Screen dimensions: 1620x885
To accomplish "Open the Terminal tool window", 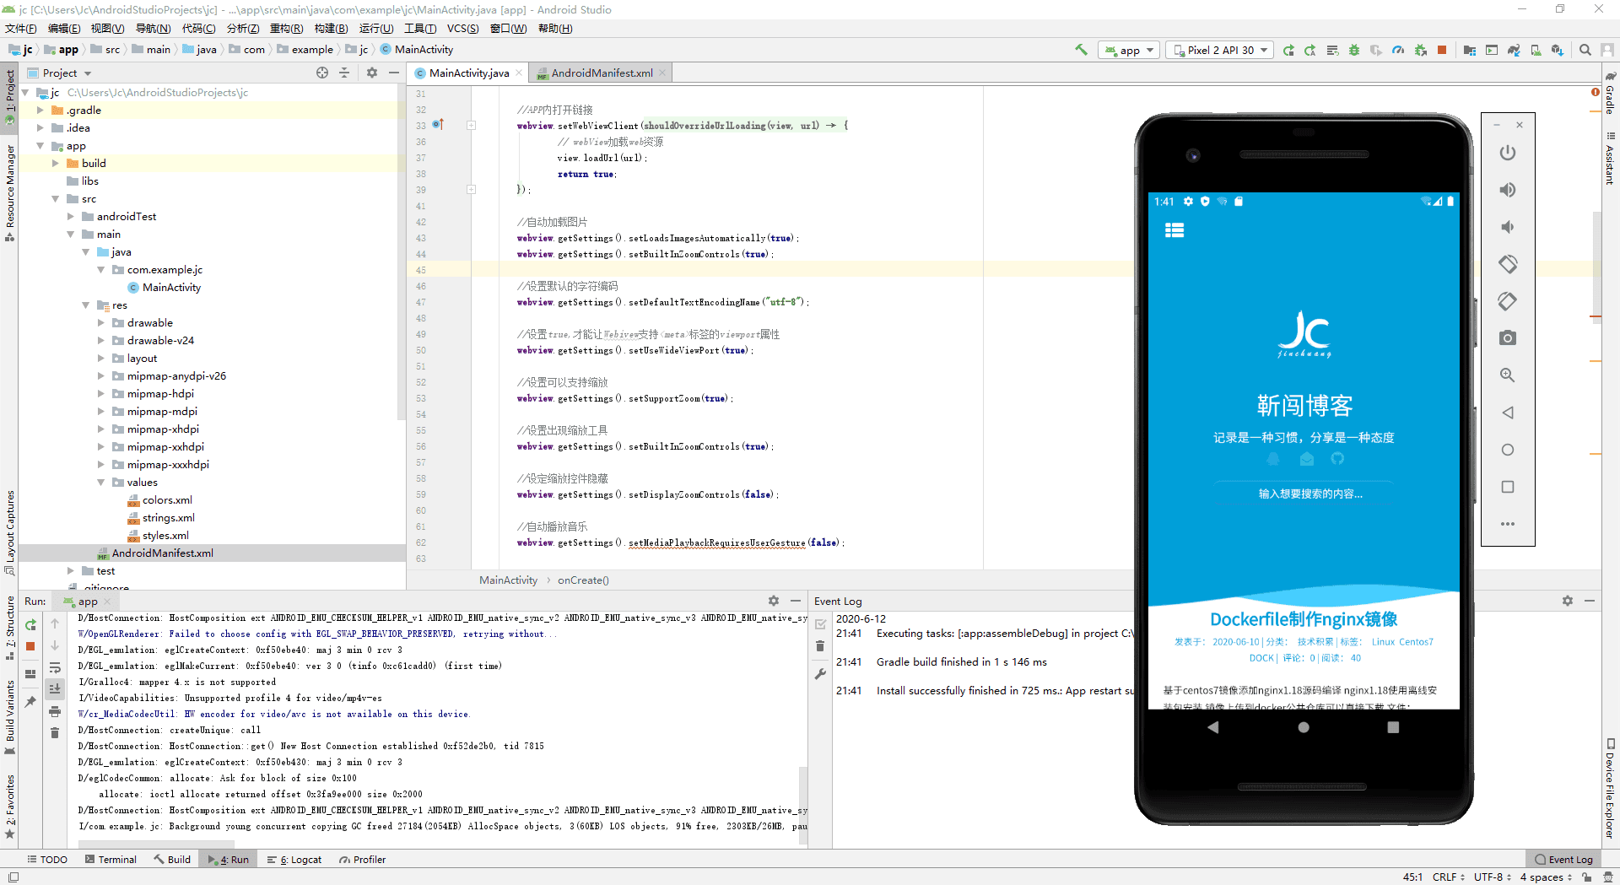I will click(111, 860).
